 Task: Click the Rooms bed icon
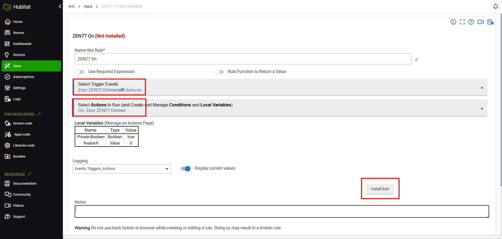(7, 33)
